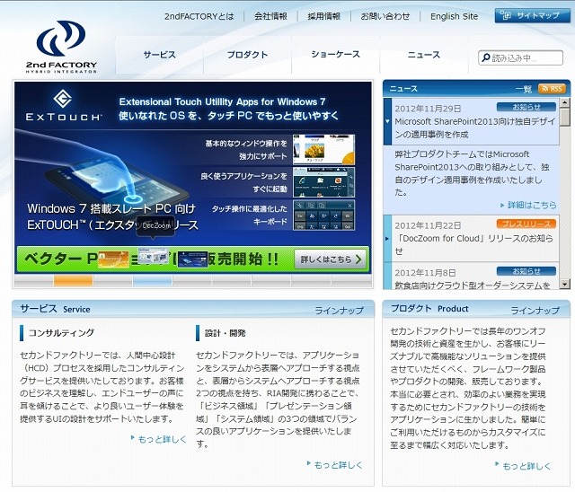This screenshot has width=575, height=492.
Task: Collapse the 2012年11月29日 news item arrow
Action: [x=387, y=121]
